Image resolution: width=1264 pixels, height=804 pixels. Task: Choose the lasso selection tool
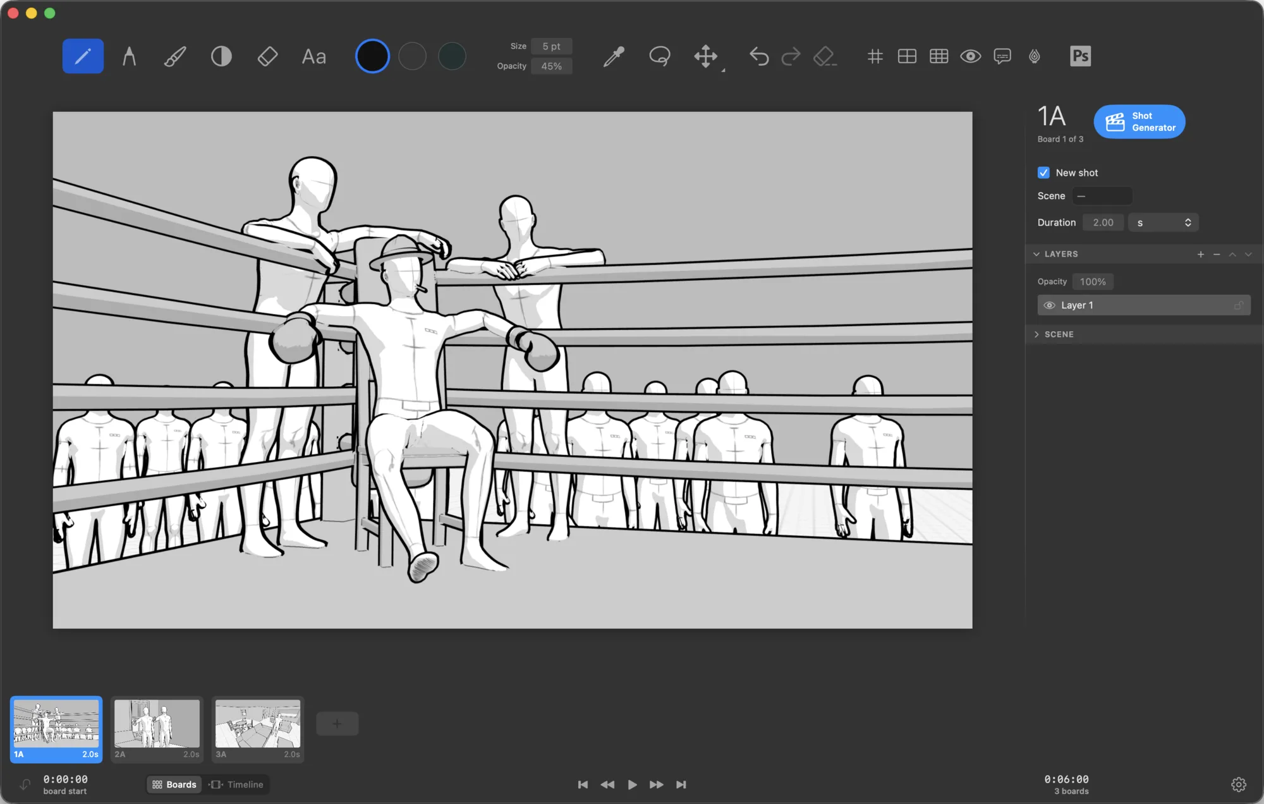click(660, 56)
